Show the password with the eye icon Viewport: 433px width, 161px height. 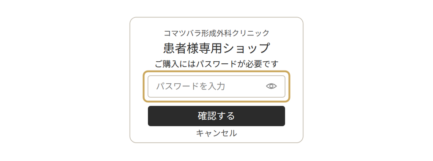[271, 86]
